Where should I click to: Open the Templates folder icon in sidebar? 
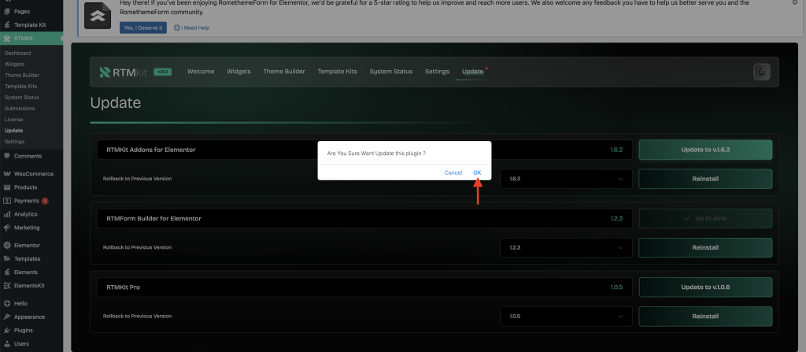pyautogui.click(x=6, y=259)
